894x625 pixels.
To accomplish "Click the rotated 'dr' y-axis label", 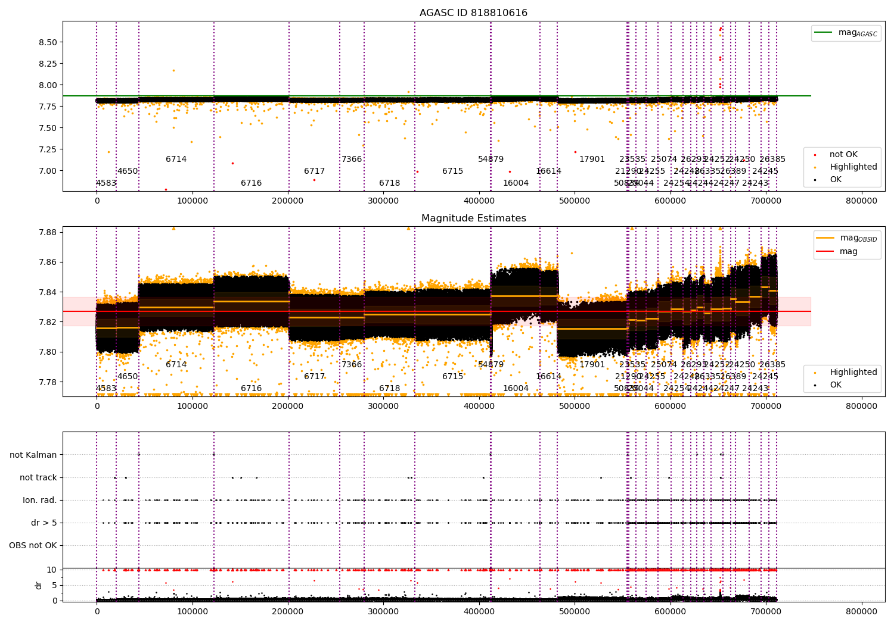I will pos(39,585).
